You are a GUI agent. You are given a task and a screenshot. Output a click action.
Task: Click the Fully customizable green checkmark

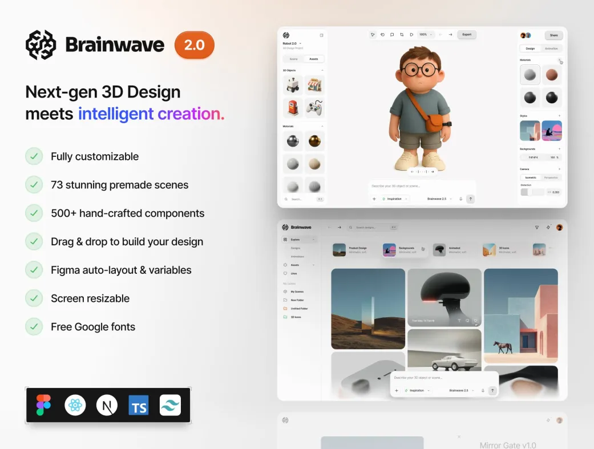click(x=34, y=156)
